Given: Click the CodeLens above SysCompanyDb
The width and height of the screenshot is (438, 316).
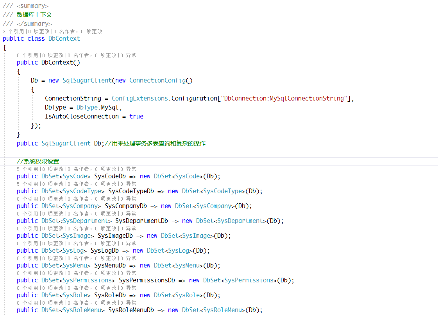Looking at the screenshot, I should pos(77,199).
